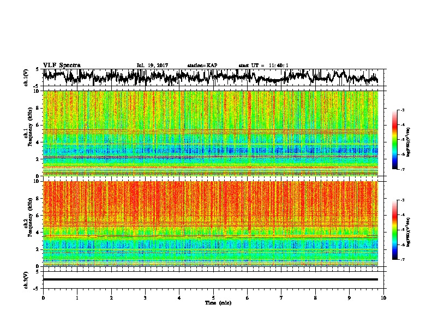Click the ch.1(V) axis tick "5"
Viewport: 432px width, 334px height.
pos(38,69)
